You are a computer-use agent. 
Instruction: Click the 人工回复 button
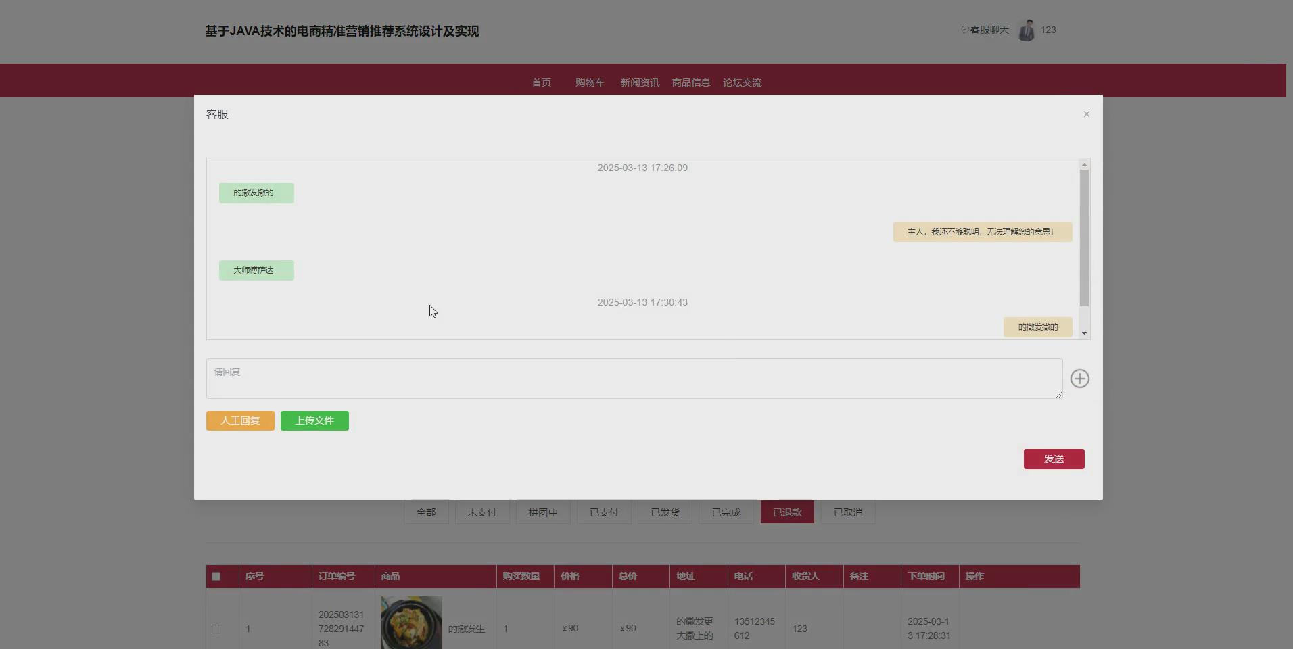click(x=239, y=420)
